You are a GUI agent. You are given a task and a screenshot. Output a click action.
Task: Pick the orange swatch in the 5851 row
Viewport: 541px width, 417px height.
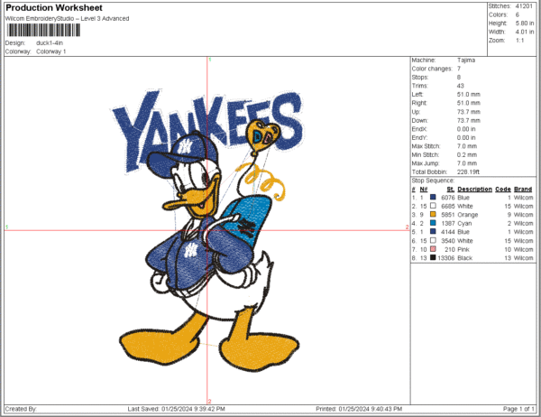[433, 215]
